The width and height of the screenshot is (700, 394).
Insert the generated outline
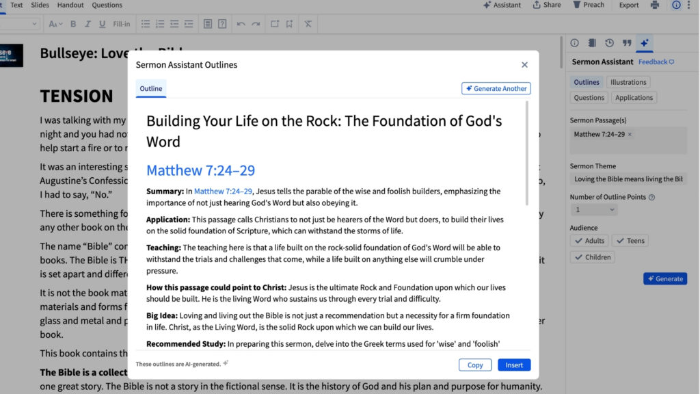pos(514,365)
